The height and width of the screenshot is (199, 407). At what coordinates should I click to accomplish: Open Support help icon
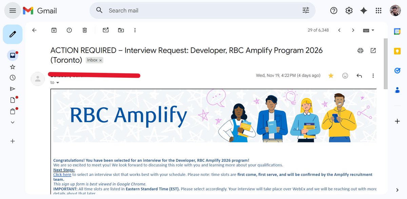(x=334, y=10)
